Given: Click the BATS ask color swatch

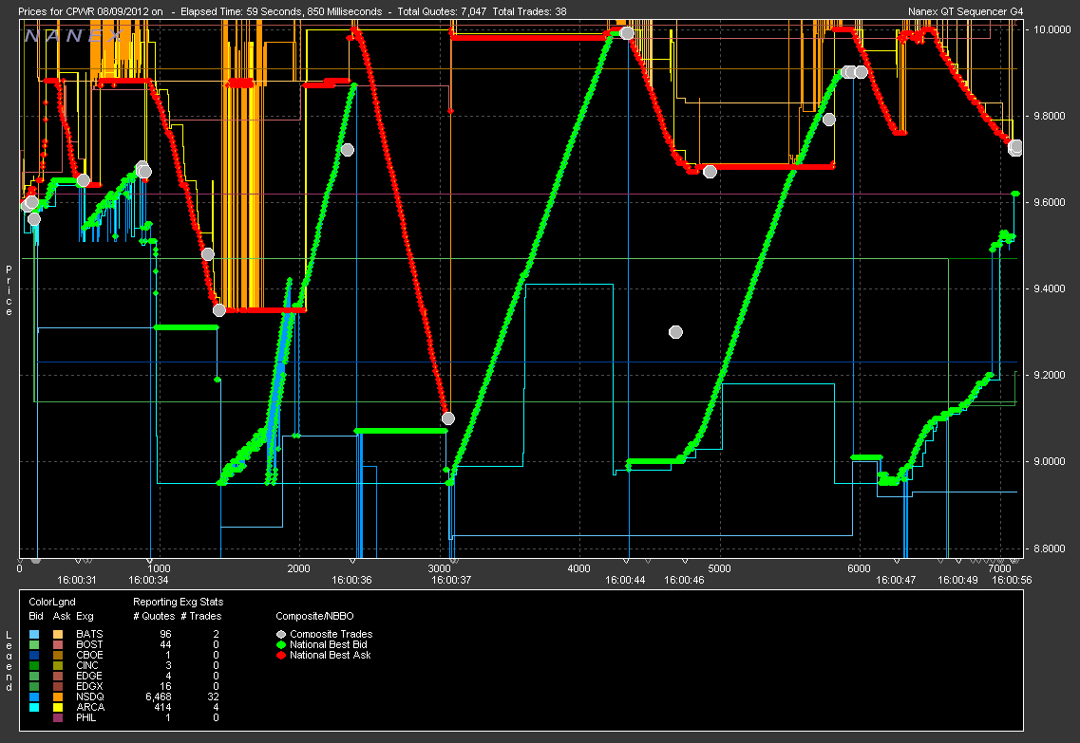Looking at the screenshot, I should click(58, 634).
